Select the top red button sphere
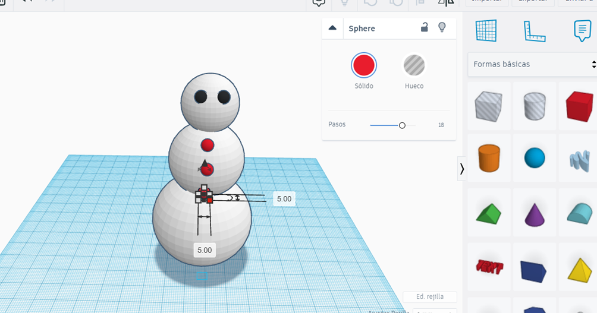597x313 pixels. (208, 145)
